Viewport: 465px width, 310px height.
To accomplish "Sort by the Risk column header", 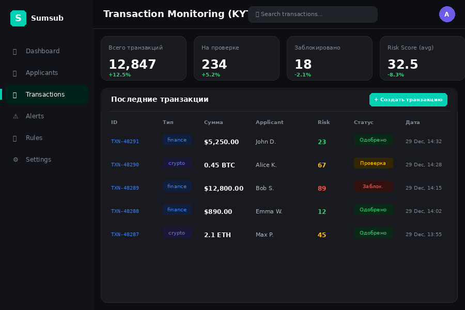I will click(323, 122).
